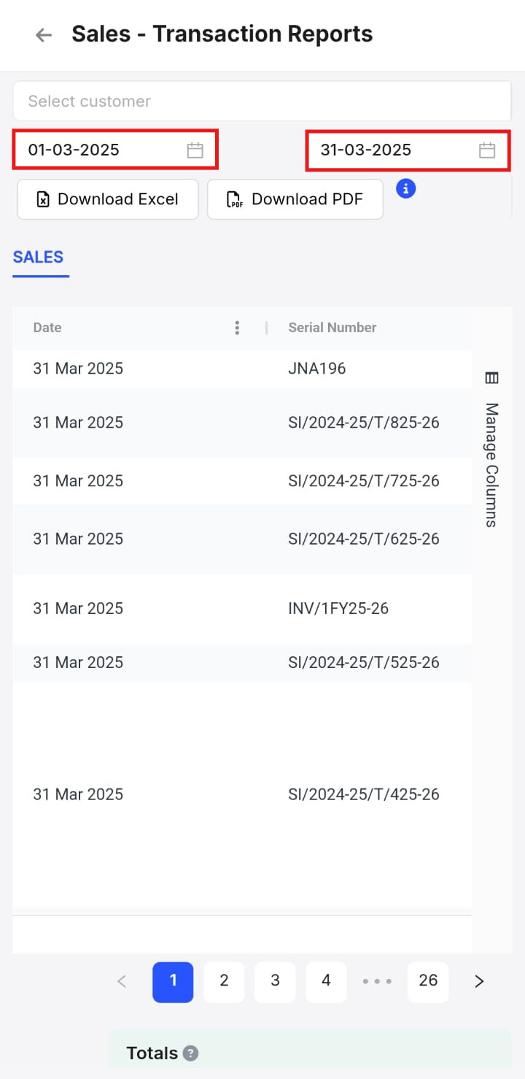Click the Totals help question icon

(190, 1053)
